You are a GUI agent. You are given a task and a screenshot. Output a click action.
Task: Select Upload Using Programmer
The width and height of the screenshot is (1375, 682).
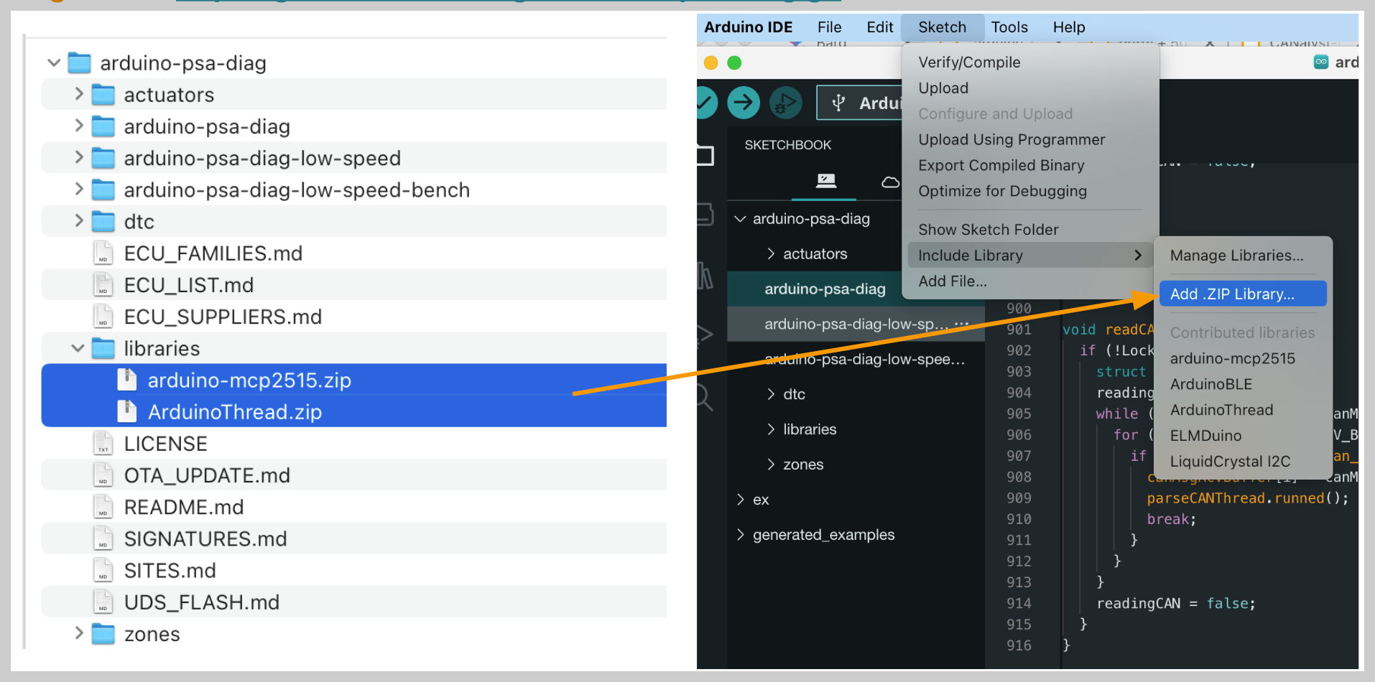[x=1029, y=140]
